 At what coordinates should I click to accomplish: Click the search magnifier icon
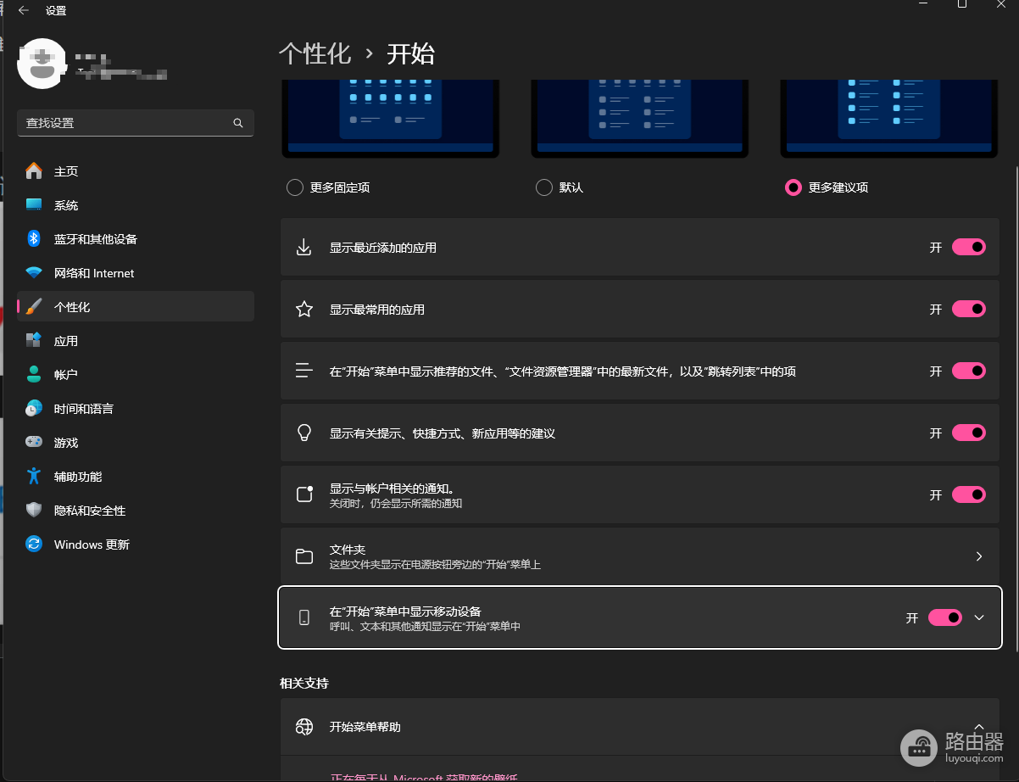(x=238, y=123)
